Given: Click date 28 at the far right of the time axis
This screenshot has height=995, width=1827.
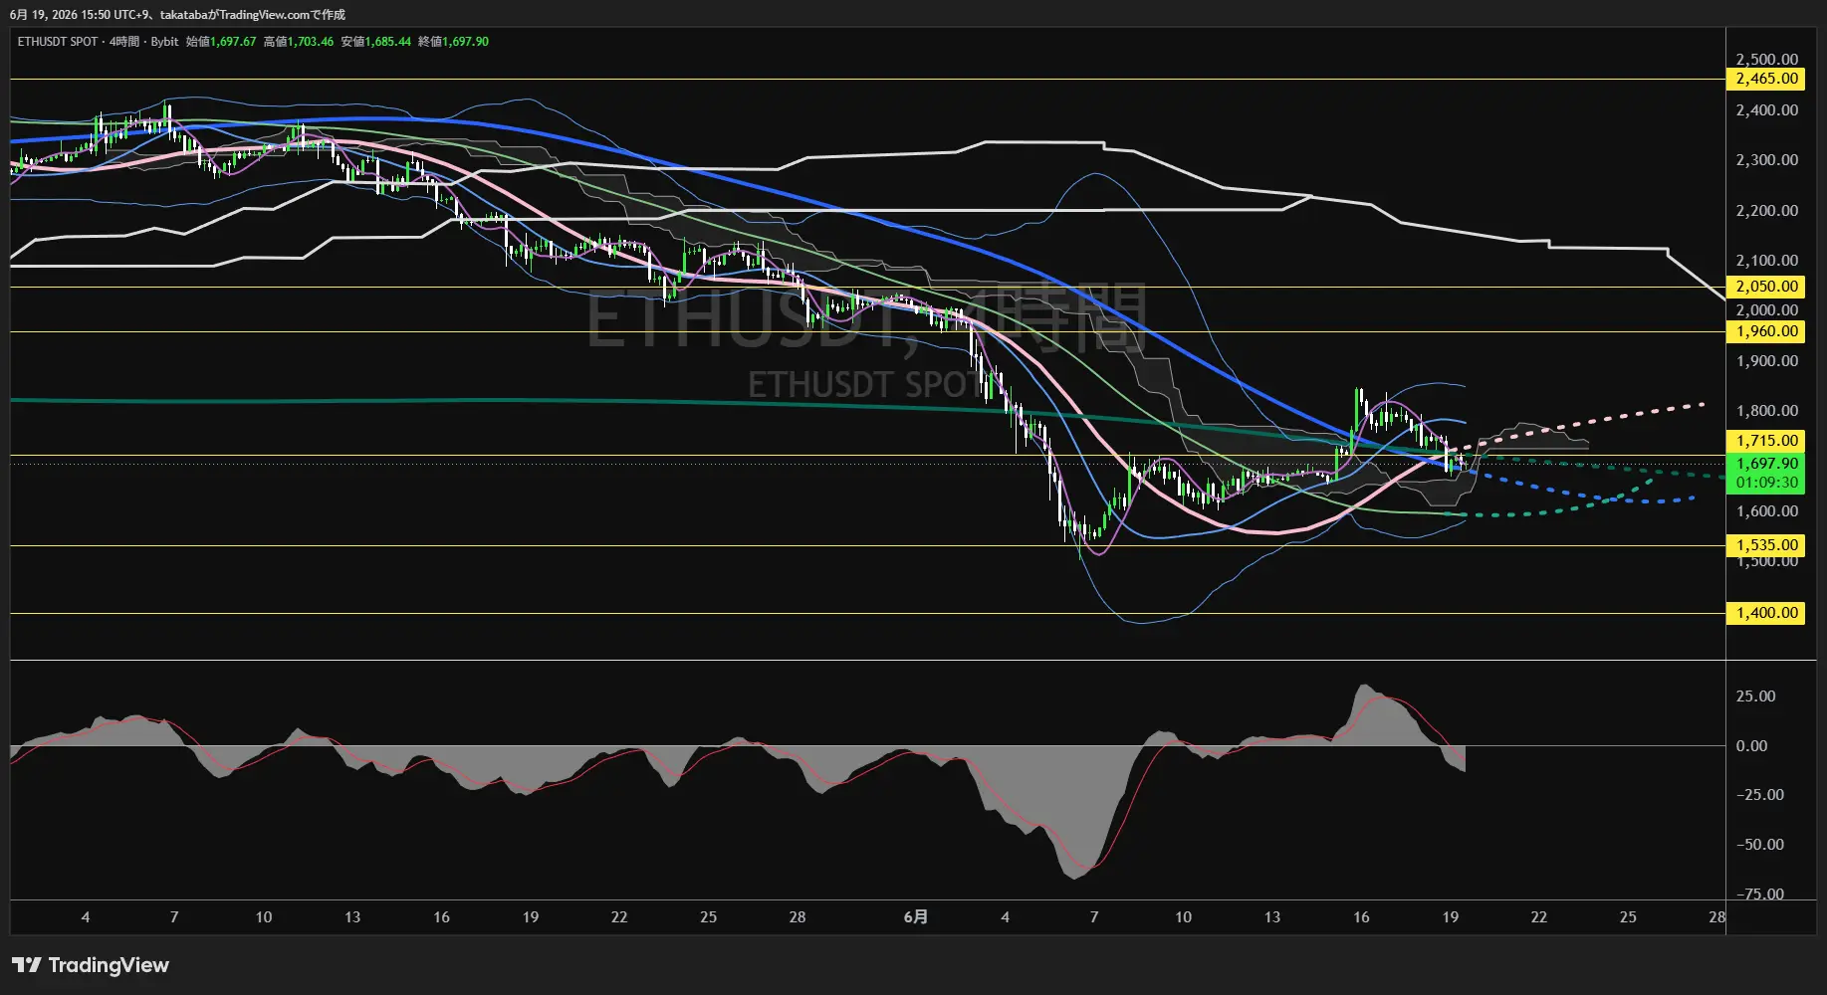Looking at the screenshot, I should (1716, 917).
